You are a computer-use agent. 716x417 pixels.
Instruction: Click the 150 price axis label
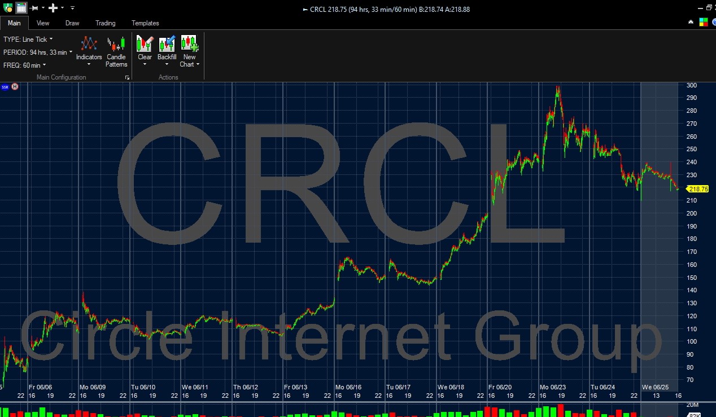click(x=692, y=278)
